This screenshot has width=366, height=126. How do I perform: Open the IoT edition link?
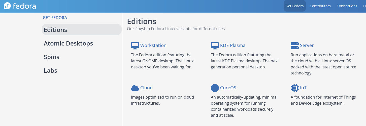click(x=303, y=88)
